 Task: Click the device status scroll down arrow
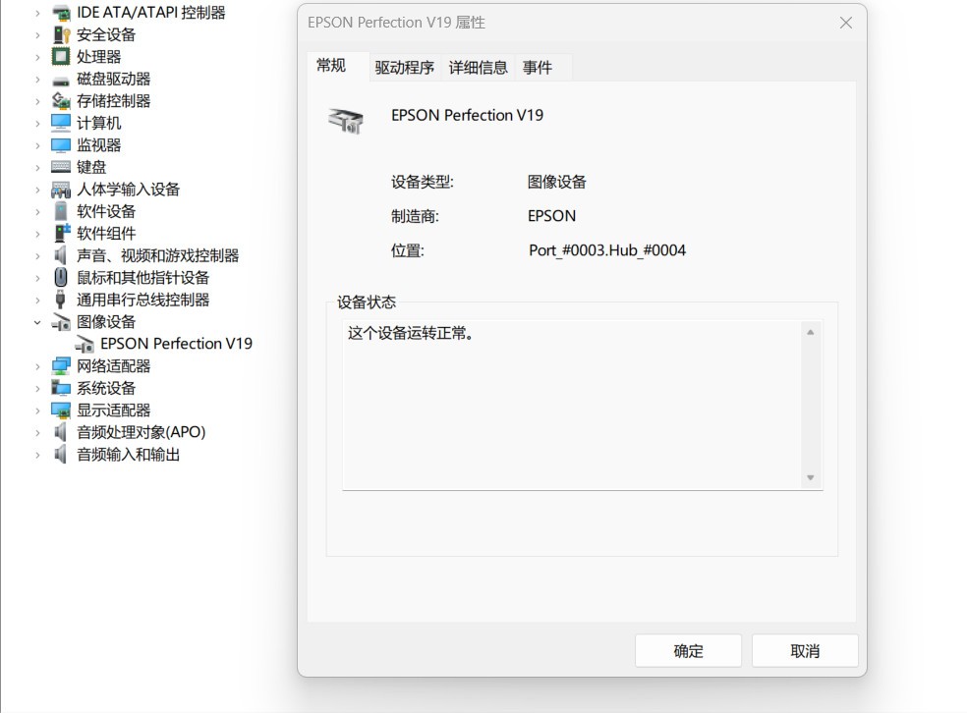811,477
